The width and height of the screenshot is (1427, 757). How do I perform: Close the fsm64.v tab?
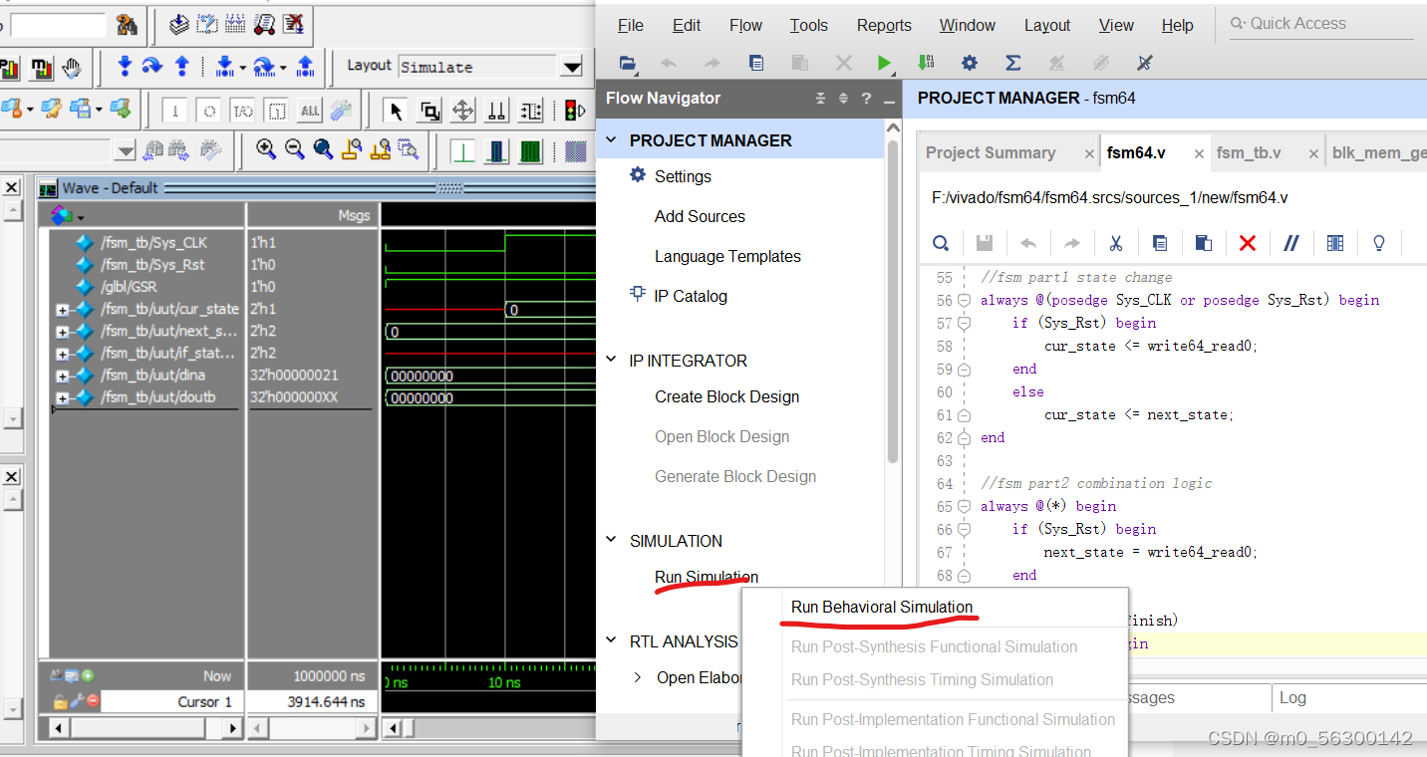tap(1199, 153)
